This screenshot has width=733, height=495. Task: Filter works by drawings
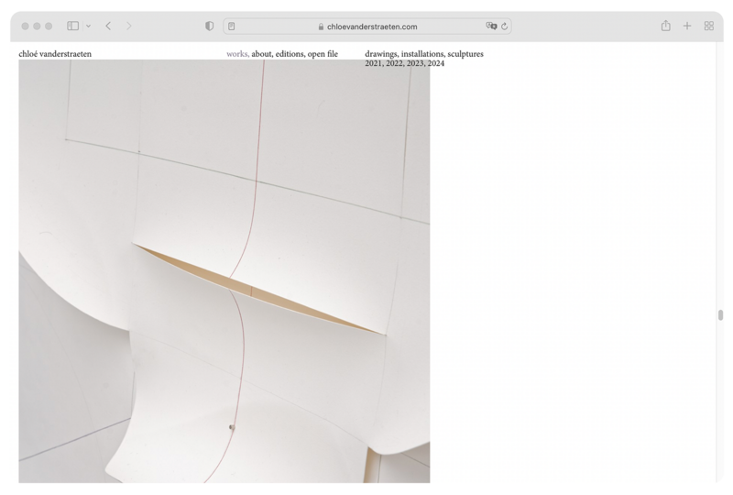(x=381, y=54)
